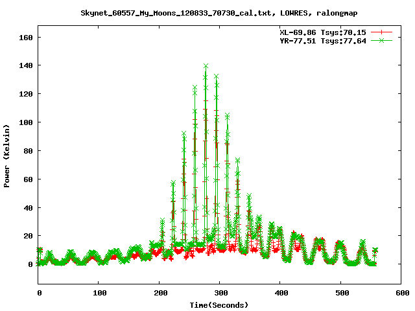This screenshot has height=311, width=415.
Task: Click the 300 x-axis tick label
Action: [221, 293]
